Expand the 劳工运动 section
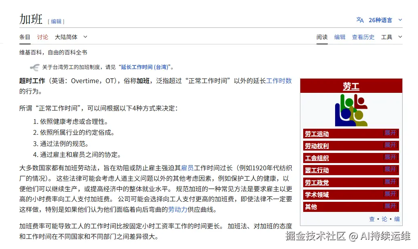This screenshot has width=418, height=249. click(x=390, y=133)
